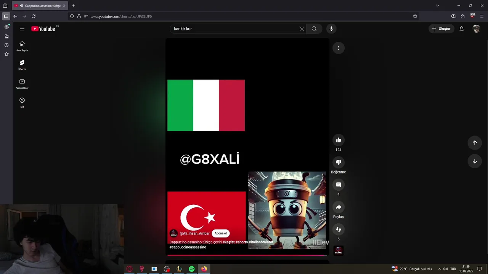
Task: Select the Cappucino assasino türkçe tab
Action: [40, 6]
